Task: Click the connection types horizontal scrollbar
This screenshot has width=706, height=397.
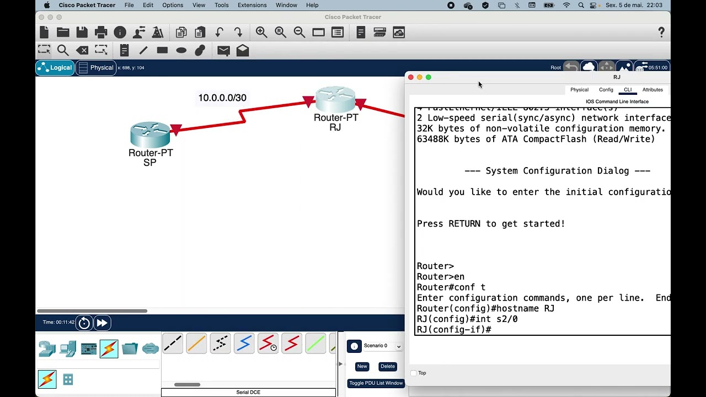Action: click(188, 385)
